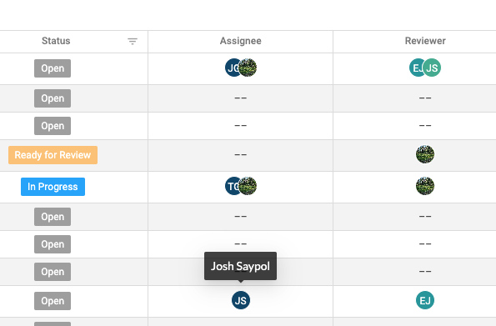
Task: Click the Status column header
Action: [x=56, y=41]
